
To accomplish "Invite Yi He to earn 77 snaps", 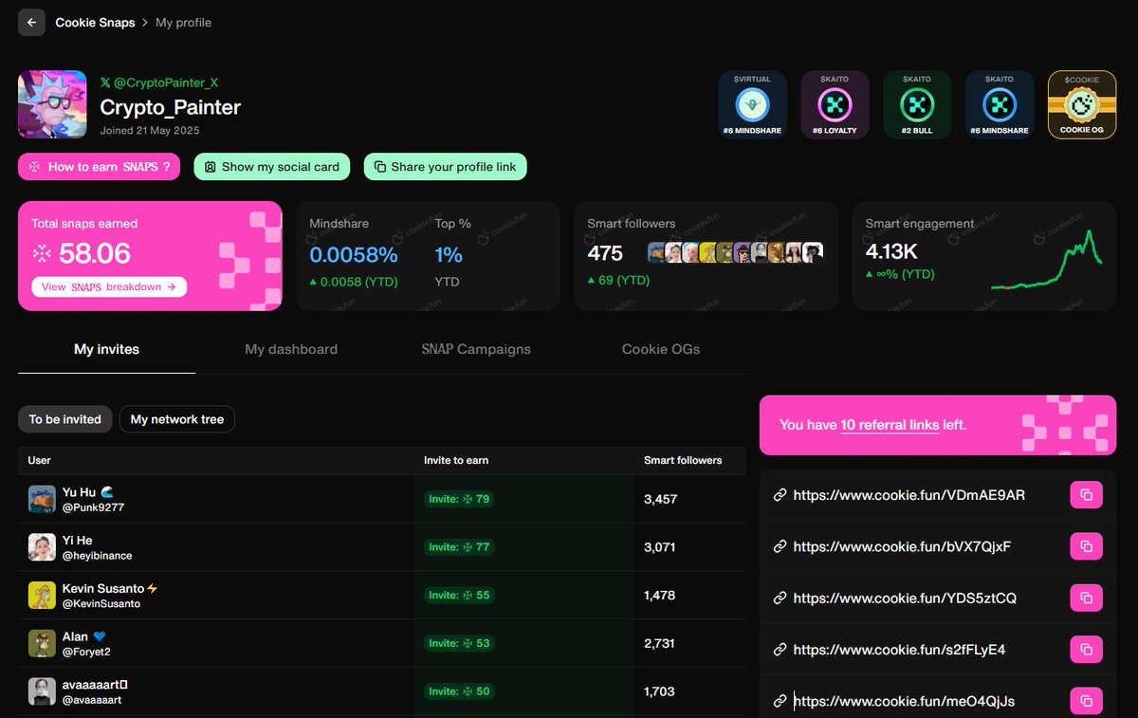I will (459, 547).
